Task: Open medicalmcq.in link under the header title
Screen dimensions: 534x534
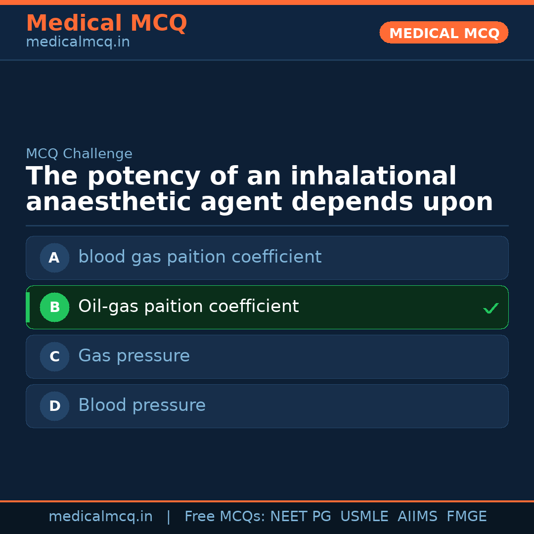Action: point(78,42)
